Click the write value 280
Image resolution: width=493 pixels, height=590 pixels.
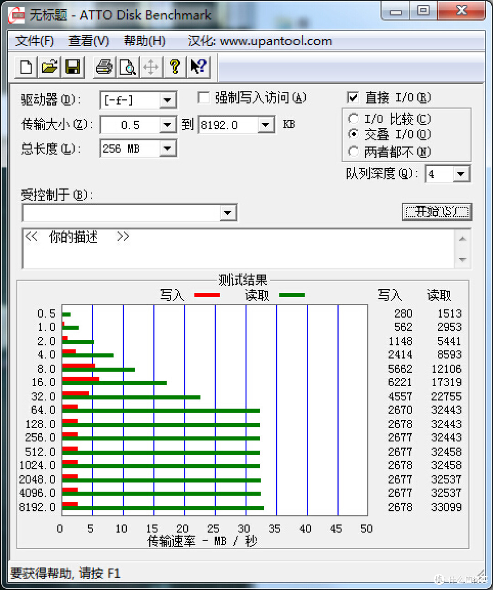(x=403, y=314)
